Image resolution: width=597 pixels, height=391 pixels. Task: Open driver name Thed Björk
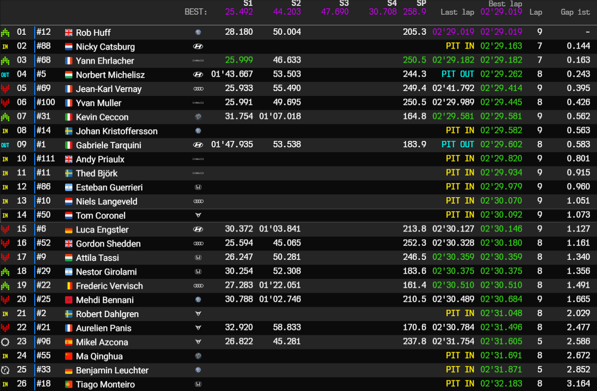pos(96,174)
